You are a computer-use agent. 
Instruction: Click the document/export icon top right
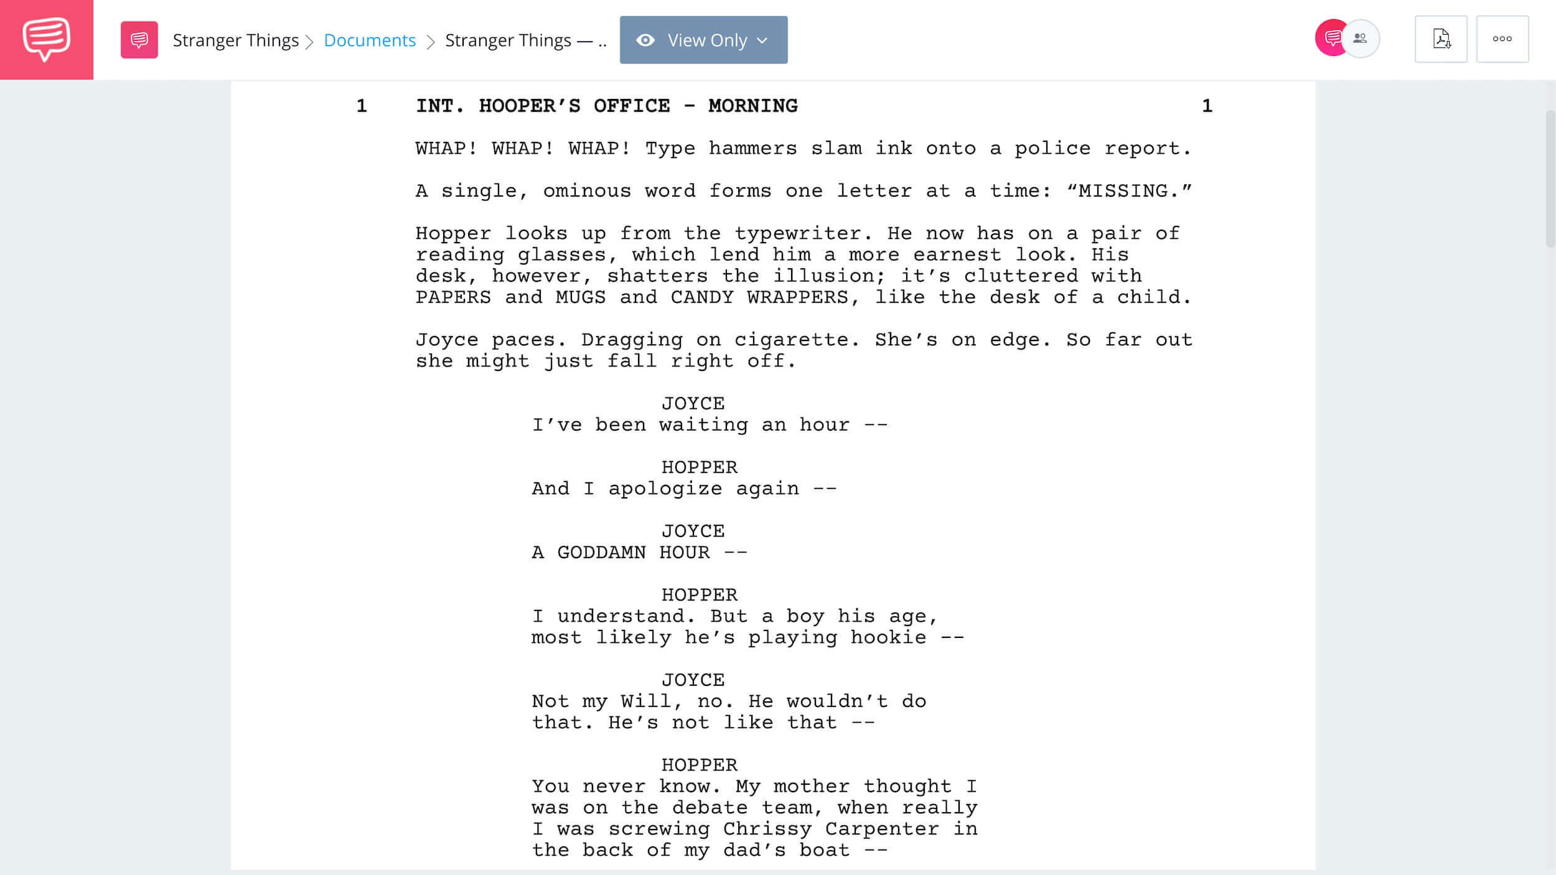pyautogui.click(x=1441, y=39)
